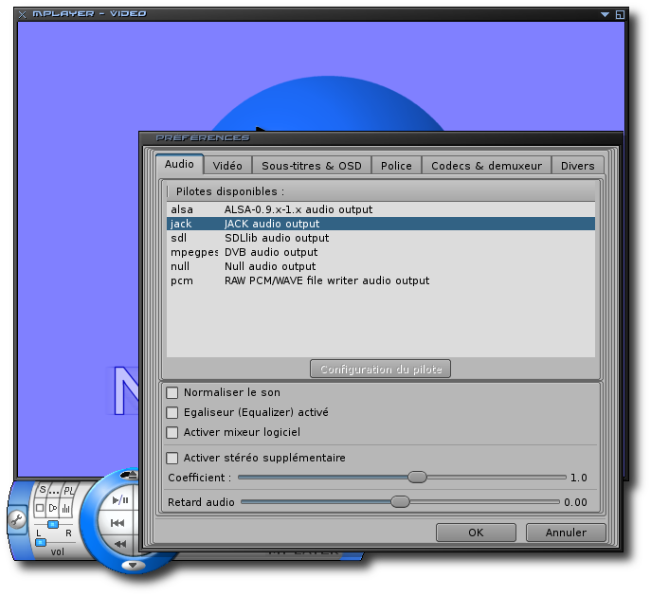
Task: Adjust the L/R balance slider
Action: coord(53,525)
